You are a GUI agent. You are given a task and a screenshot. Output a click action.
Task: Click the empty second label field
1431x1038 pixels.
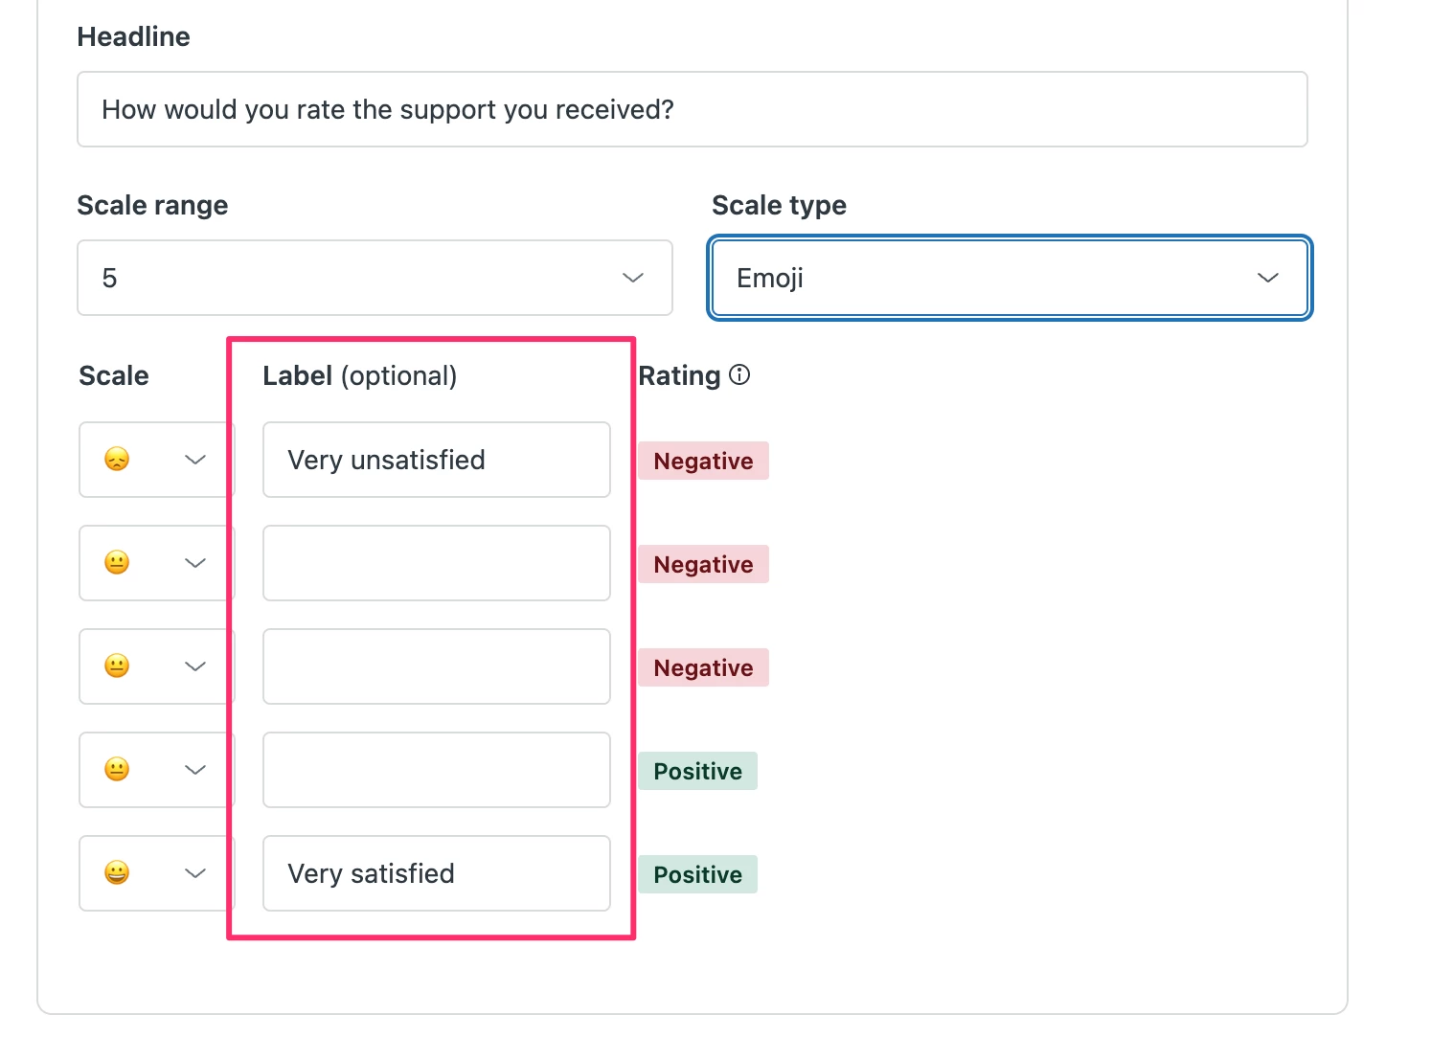click(x=436, y=563)
